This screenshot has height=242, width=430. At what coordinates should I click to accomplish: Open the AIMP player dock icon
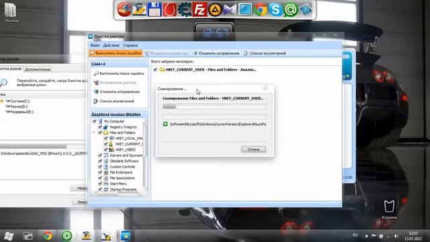click(x=215, y=10)
